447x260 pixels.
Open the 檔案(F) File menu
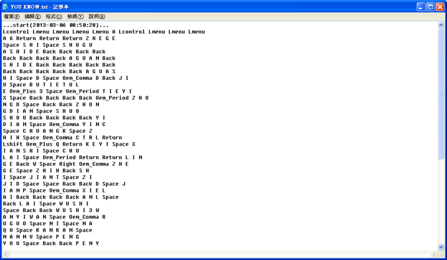[12, 17]
